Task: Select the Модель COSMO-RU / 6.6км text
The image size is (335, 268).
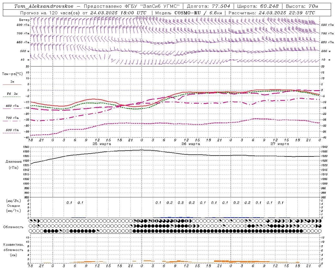Action: [188, 13]
